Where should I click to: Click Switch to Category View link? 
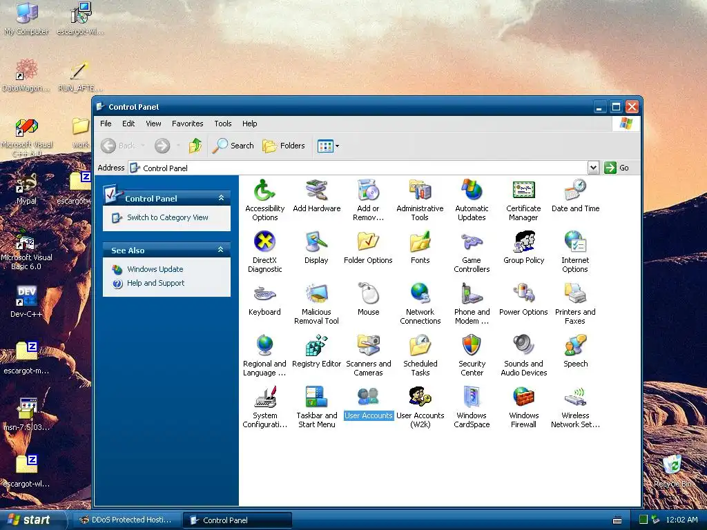(x=167, y=217)
